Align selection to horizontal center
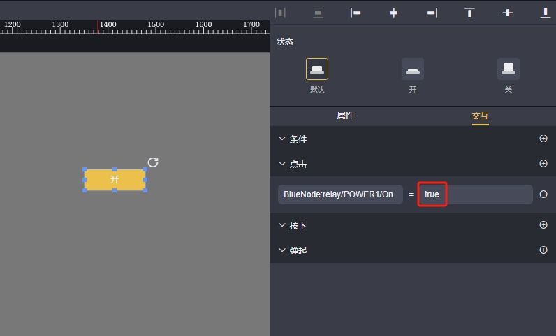This screenshot has height=336, width=556. [x=393, y=13]
